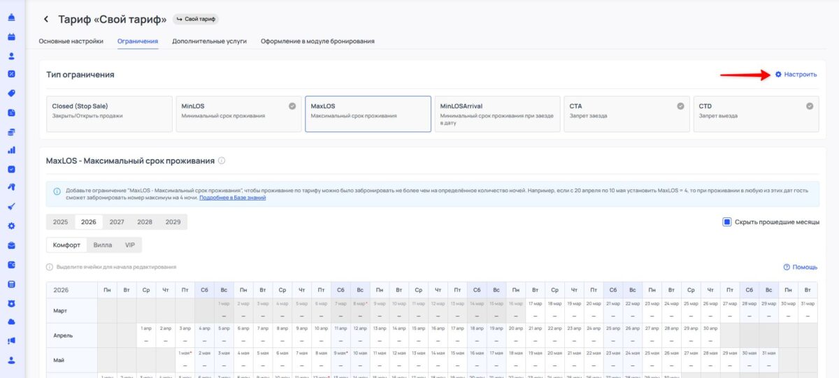839x378 pixels.
Task: Open Дополнительные услуги tab
Action: 209,41
